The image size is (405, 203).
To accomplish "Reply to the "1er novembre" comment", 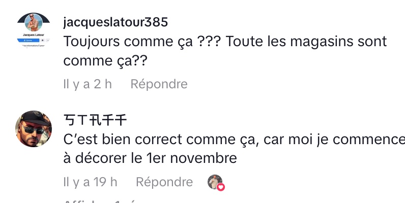I will (x=164, y=182).
